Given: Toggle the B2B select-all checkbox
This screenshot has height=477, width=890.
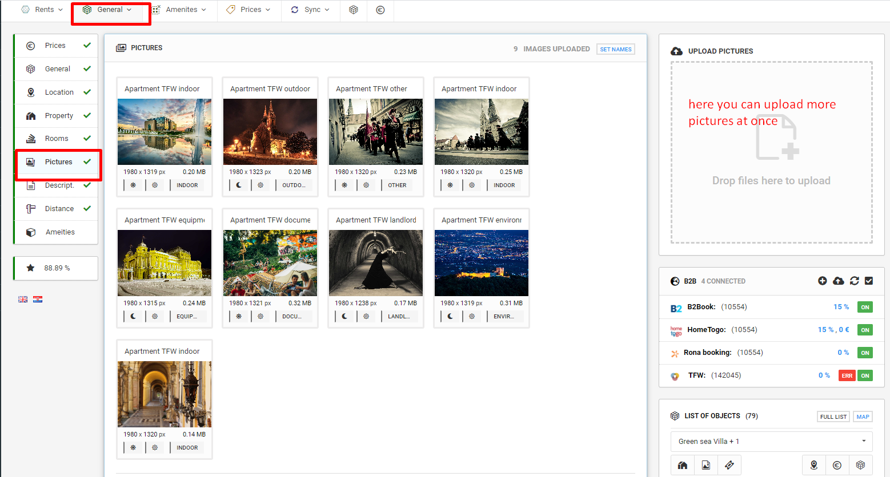Looking at the screenshot, I should (869, 281).
